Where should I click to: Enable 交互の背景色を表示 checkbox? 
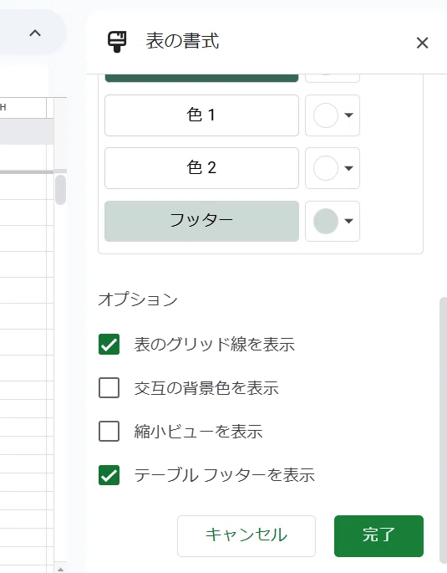109,388
